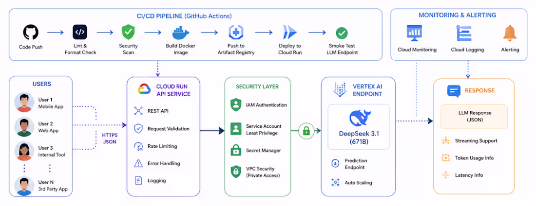
Task: Click the Streaming Support text
Action: pyautogui.click(x=476, y=140)
